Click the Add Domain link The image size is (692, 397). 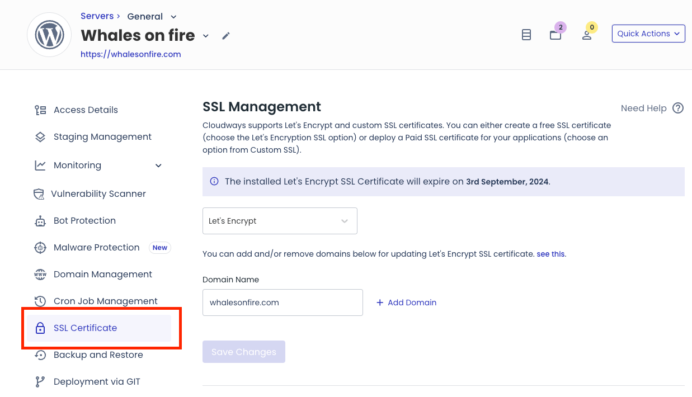tap(406, 302)
